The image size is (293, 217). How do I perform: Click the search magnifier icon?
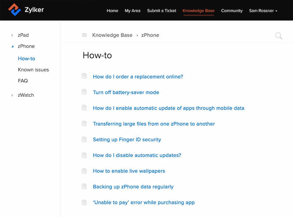279,36
